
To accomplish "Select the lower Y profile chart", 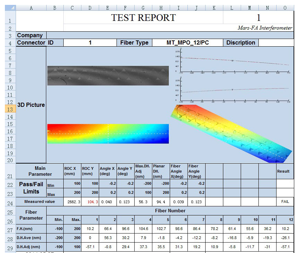I will [x=233, y=90].
